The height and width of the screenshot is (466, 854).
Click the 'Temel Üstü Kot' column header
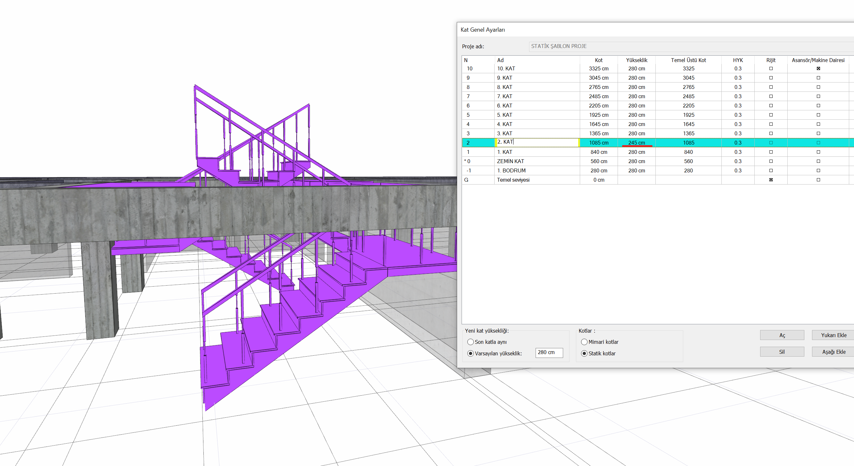(688, 60)
